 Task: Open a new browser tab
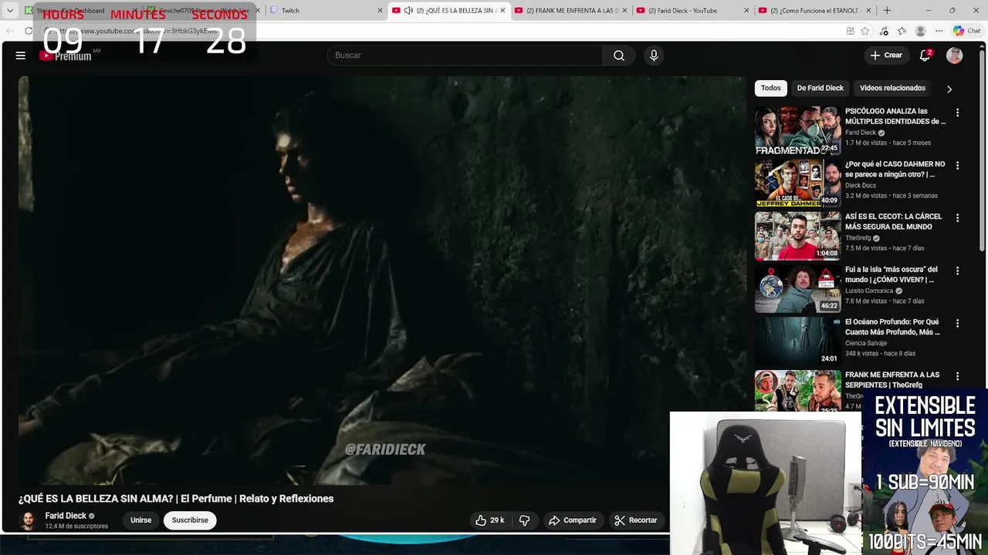pos(887,10)
